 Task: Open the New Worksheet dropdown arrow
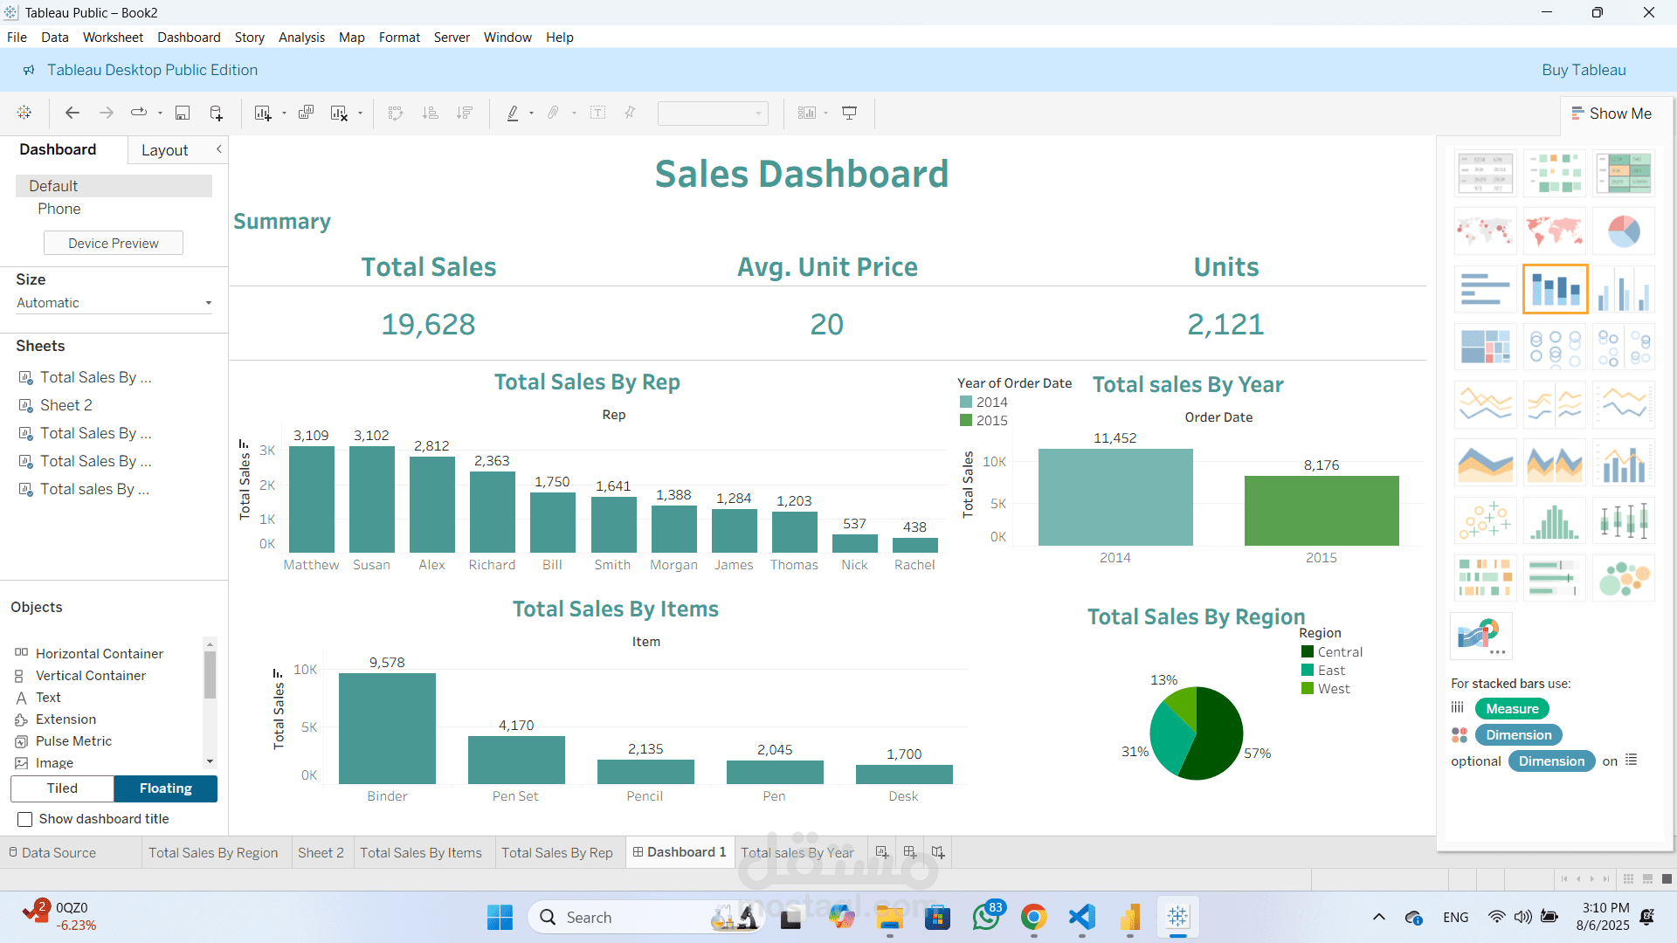click(x=284, y=114)
